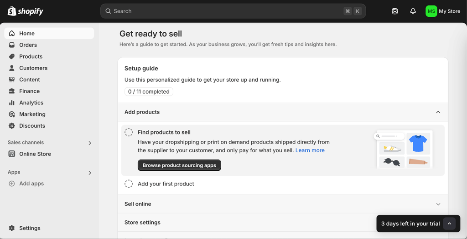Click the Analytics bar chart icon
Viewport: 467px width, 239px height.
(x=11, y=103)
